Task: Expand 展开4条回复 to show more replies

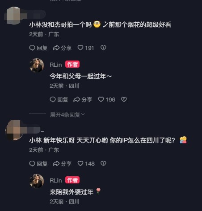Action: click(x=67, y=114)
